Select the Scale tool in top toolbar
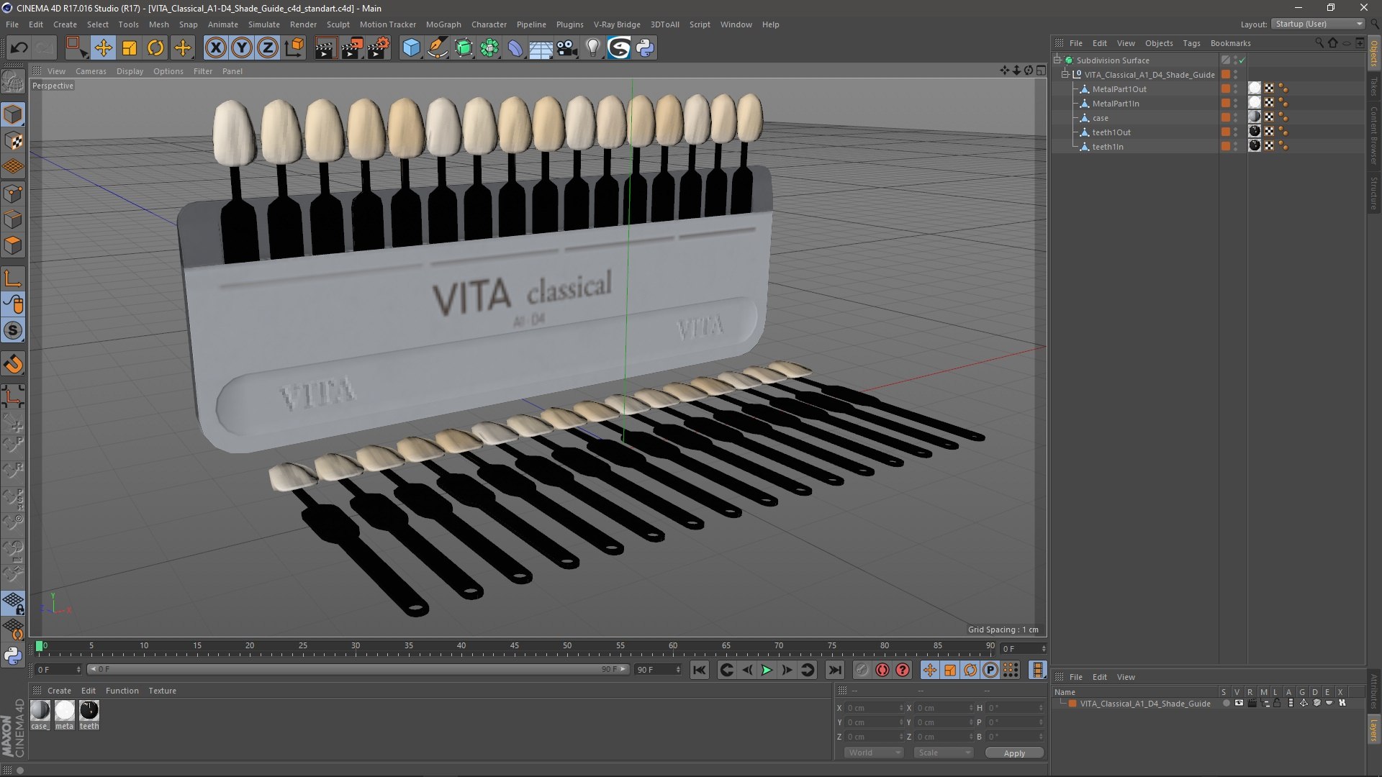Image resolution: width=1382 pixels, height=777 pixels. (x=130, y=48)
